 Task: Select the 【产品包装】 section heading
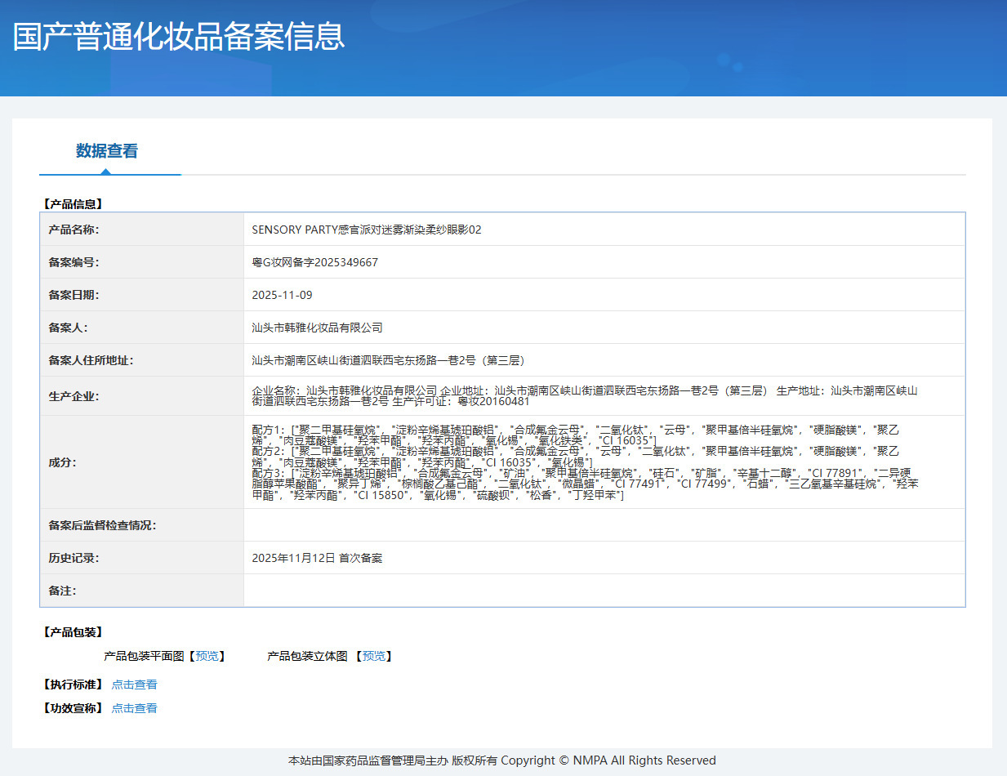tap(72, 632)
